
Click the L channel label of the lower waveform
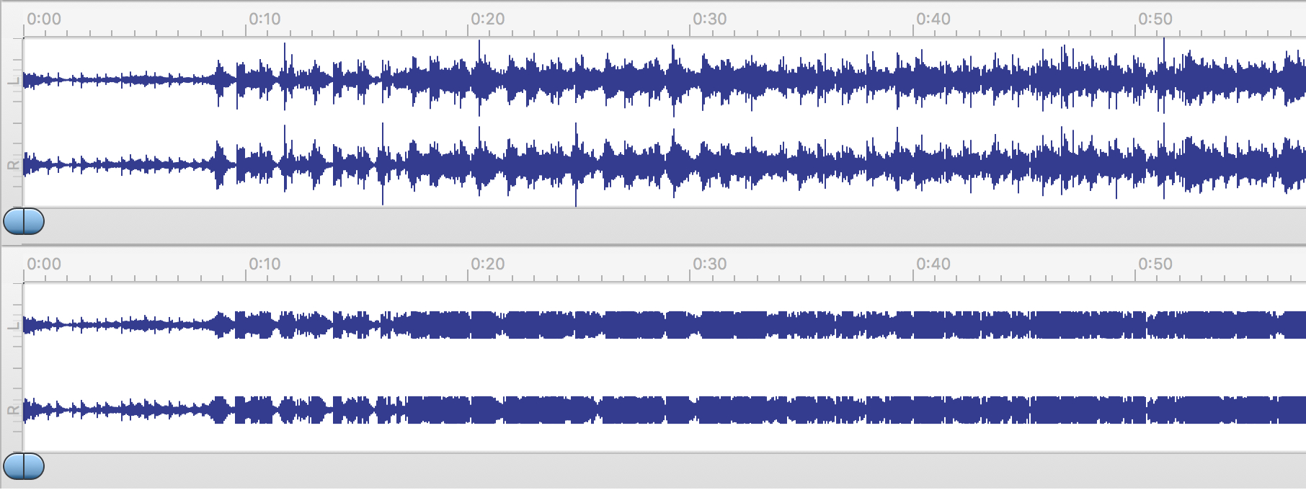pyautogui.click(x=12, y=326)
